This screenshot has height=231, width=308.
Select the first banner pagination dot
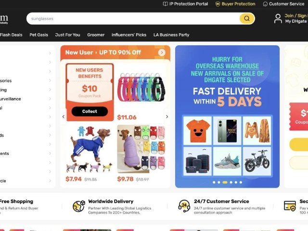pyautogui.click(x=214, y=182)
